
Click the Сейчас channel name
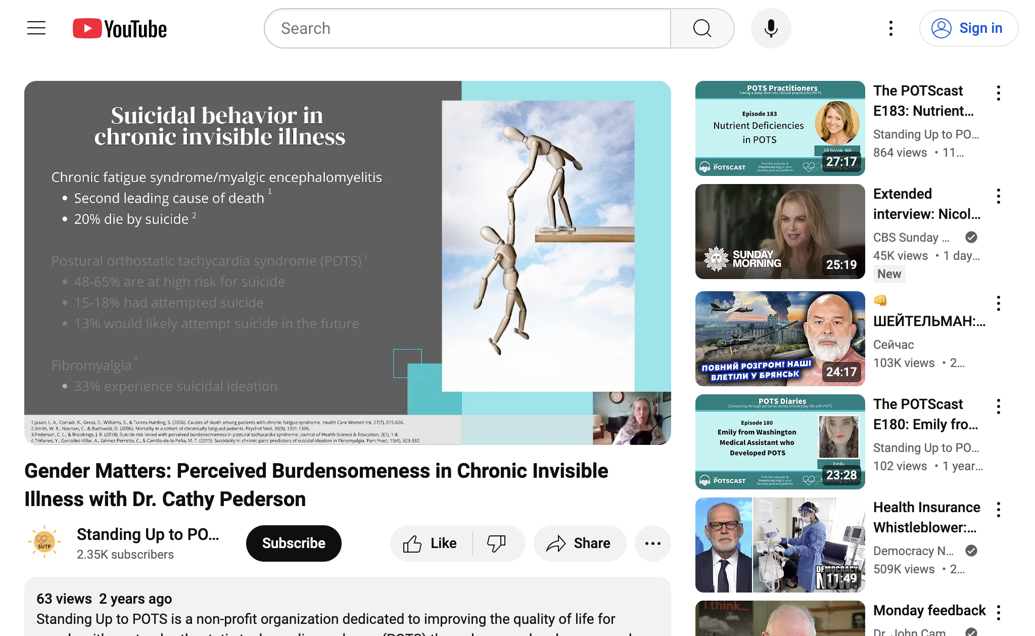click(893, 344)
